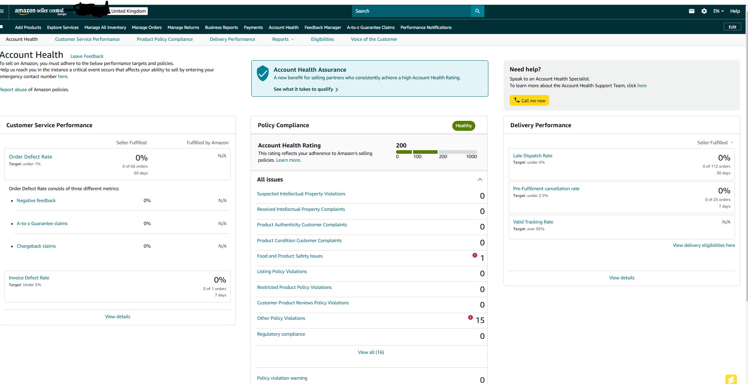Click the Account Health Rating progress bar
This screenshot has height=384, width=748.
click(x=436, y=152)
